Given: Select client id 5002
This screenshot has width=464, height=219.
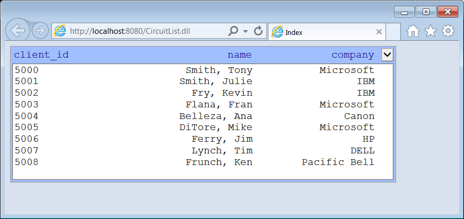Looking at the screenshot, I should 27,93.
